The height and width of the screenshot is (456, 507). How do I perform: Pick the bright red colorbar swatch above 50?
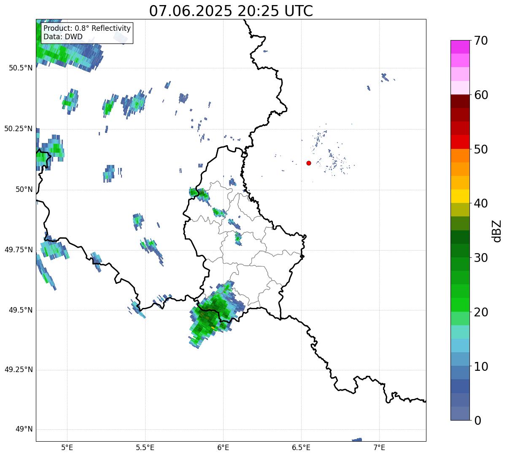point(460,142)
